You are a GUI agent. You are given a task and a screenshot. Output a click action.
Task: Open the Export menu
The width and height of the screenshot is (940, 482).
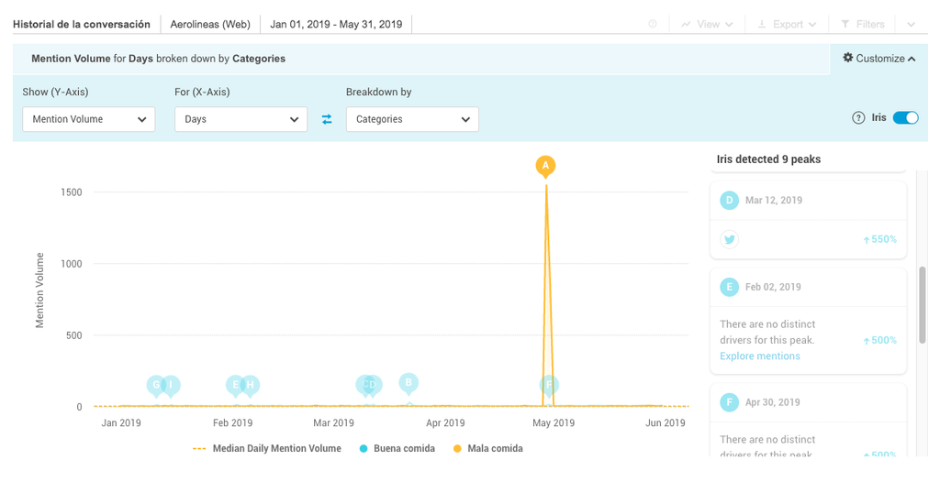coord(787,25)
